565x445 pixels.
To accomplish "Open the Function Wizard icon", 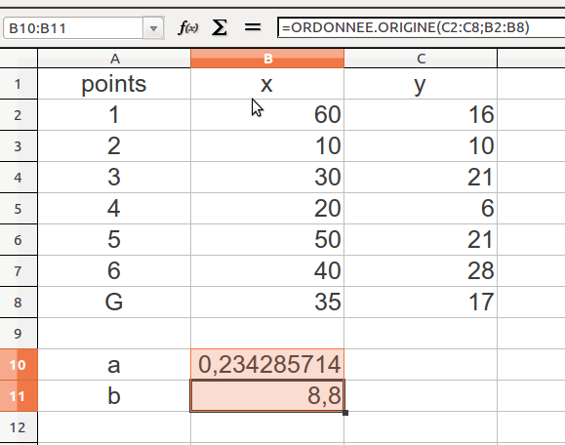I will [188, 27].
